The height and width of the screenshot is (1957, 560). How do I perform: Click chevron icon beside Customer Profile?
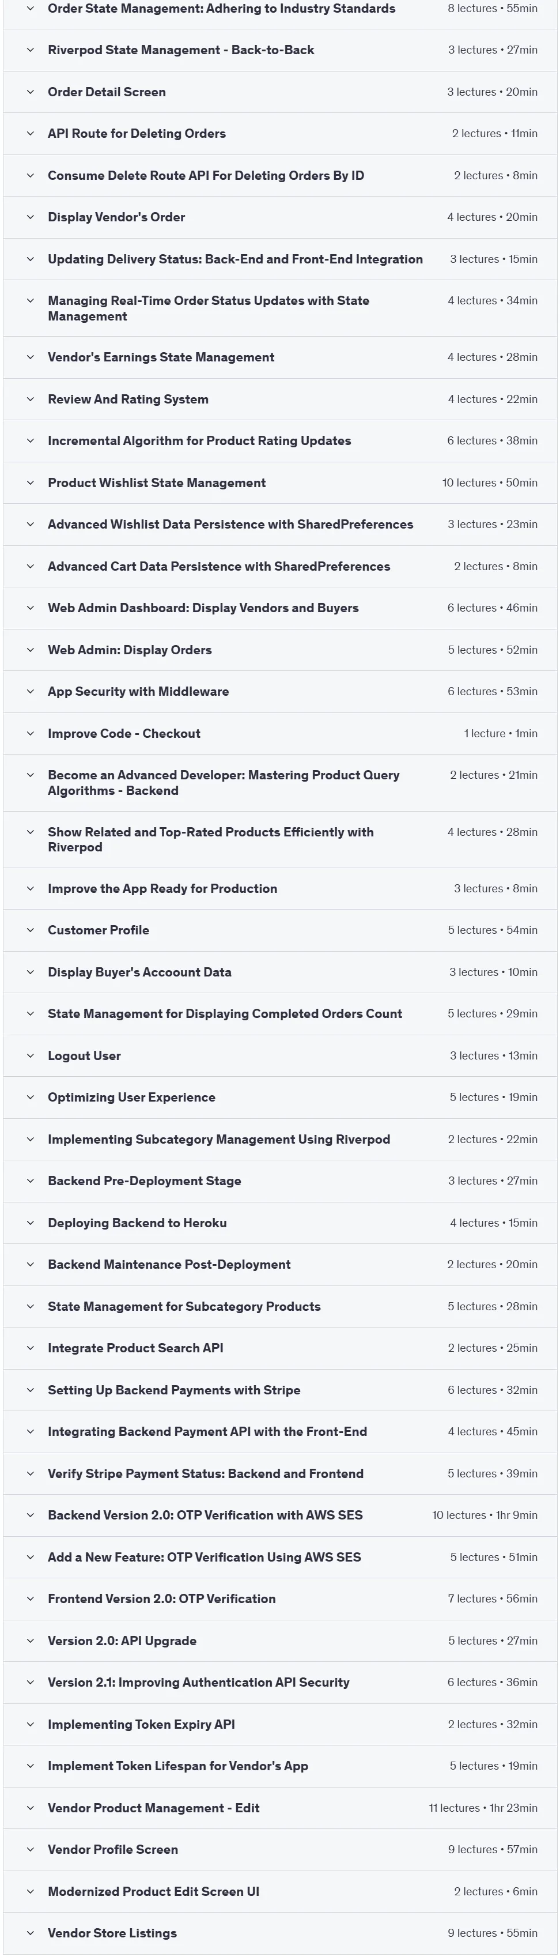[x=31, y=930]
